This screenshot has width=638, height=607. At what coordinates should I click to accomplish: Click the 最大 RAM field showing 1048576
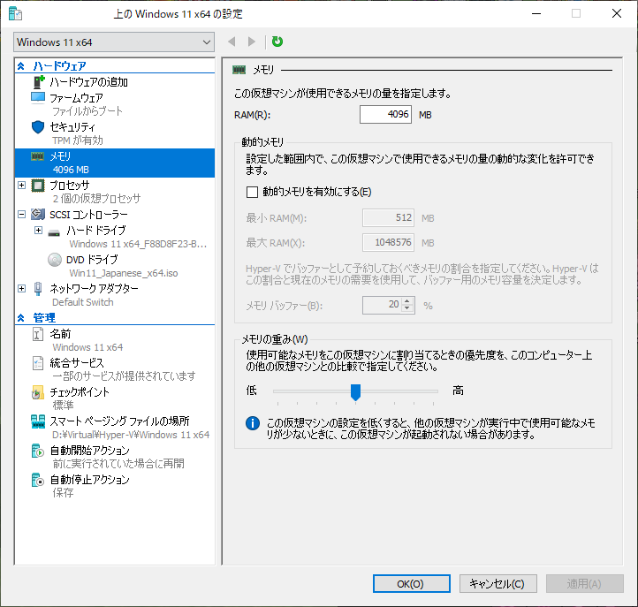pyautogui.click(x=388, y=242)
